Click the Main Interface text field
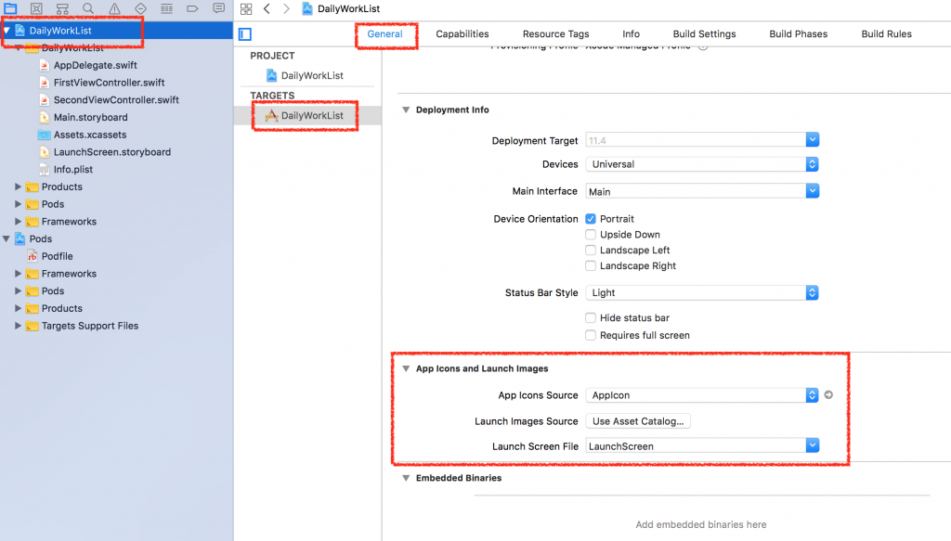This screenshot has width=951, height=541. [x=696, y=191]
